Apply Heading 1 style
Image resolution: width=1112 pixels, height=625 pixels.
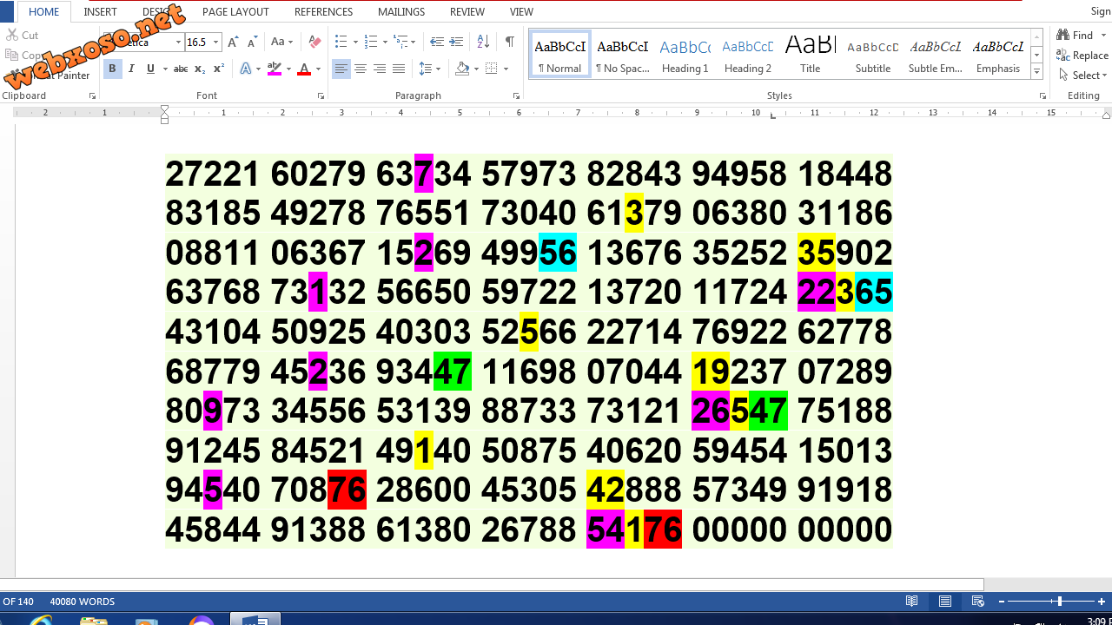point(685,54)
